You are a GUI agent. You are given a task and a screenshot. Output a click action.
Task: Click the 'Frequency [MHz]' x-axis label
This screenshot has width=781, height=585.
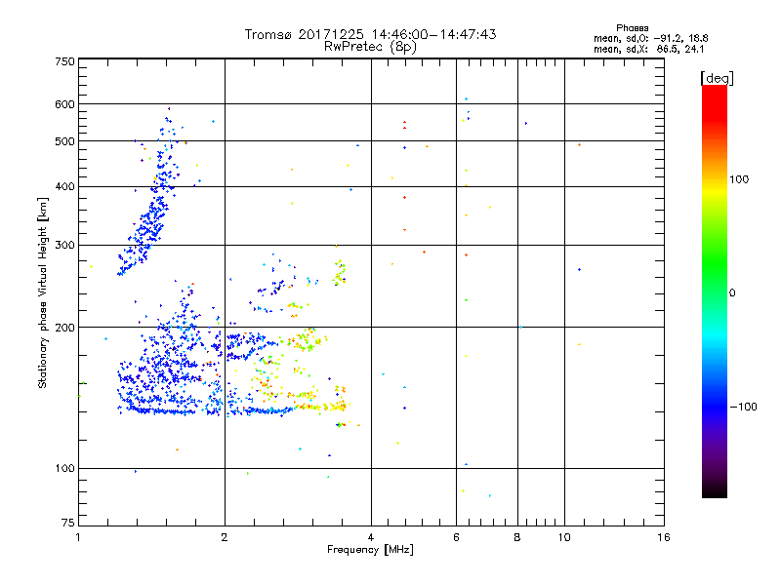click(370, 550)
